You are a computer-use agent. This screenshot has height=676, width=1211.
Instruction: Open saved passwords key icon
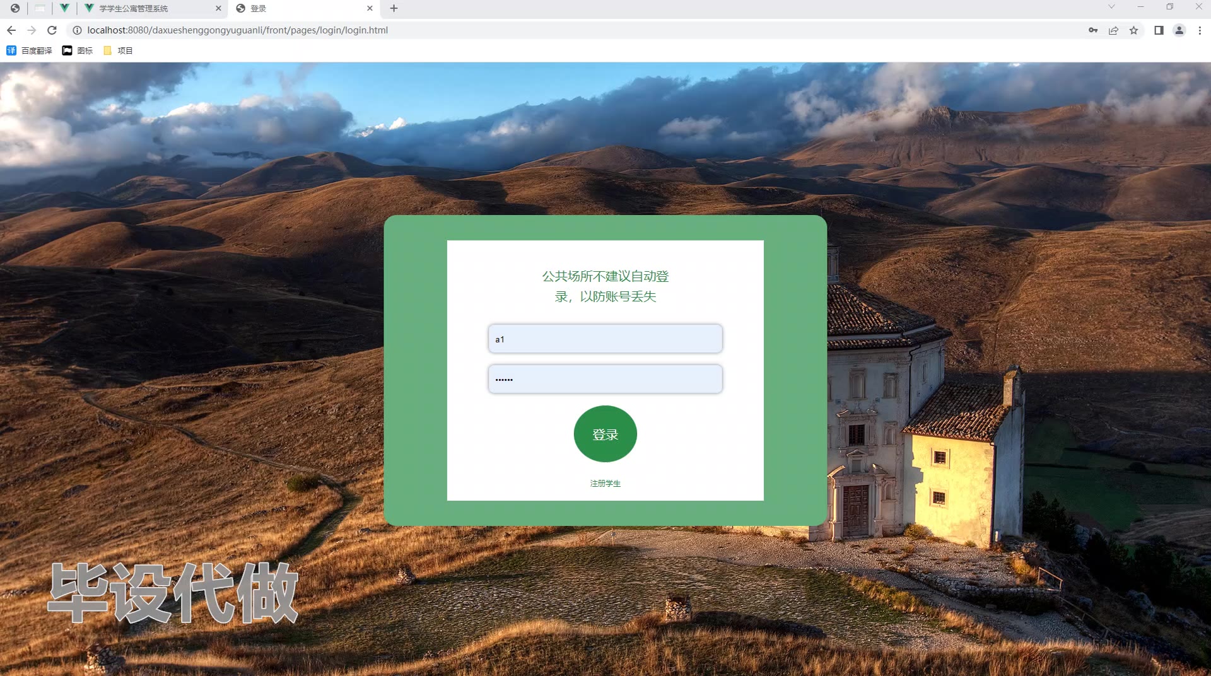1093,30
